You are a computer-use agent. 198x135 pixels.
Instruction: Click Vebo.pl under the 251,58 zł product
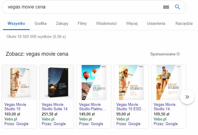[48, 119]
